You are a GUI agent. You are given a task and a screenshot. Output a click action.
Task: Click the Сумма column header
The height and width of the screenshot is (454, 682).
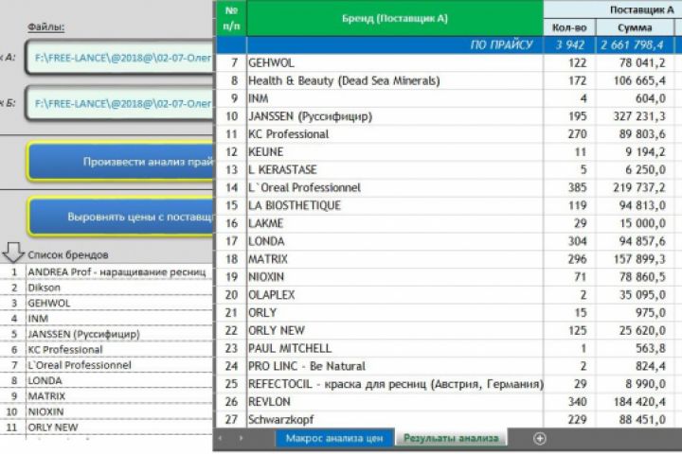pyautogui.click(x=635, y=27)
